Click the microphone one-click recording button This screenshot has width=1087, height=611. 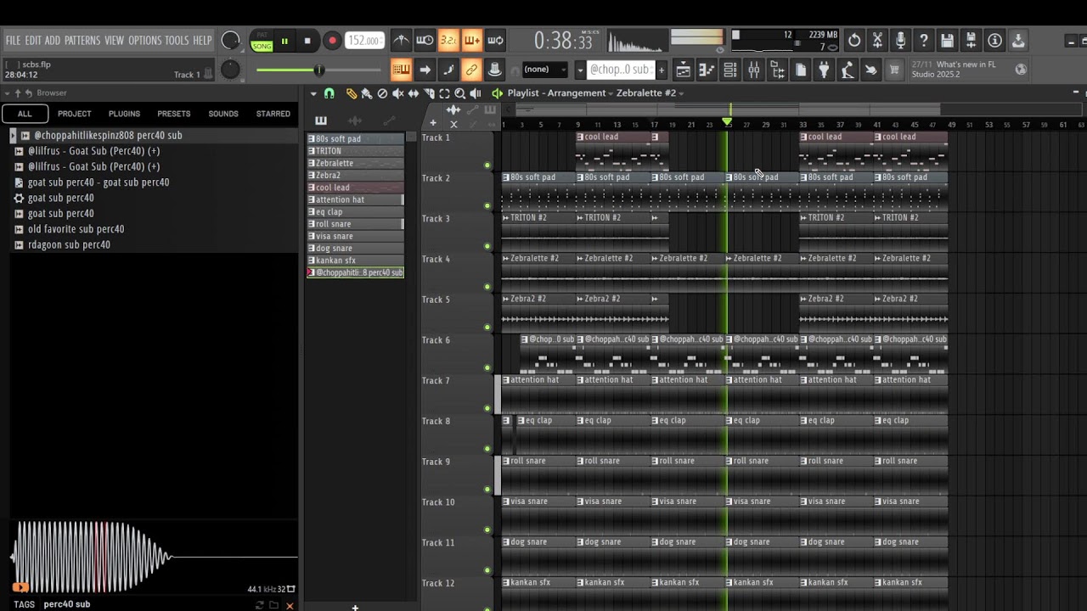pyautogui.click(x=901, y=40)
